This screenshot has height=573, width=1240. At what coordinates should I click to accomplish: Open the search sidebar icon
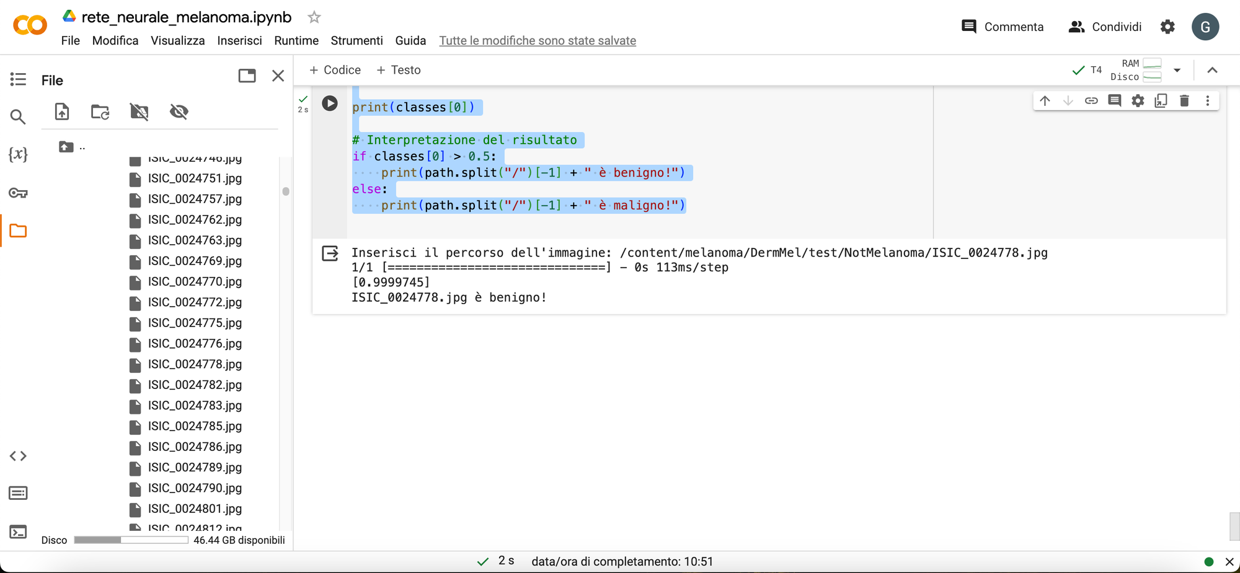tap(18, 116)
